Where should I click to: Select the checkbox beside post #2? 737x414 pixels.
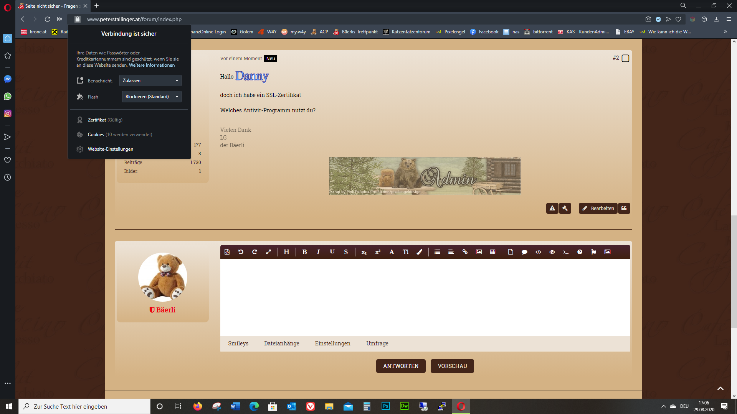625,58
